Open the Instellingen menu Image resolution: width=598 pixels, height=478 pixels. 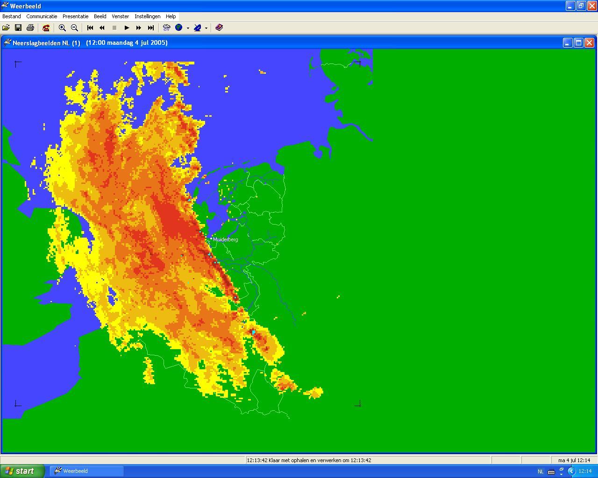point(147,16)
